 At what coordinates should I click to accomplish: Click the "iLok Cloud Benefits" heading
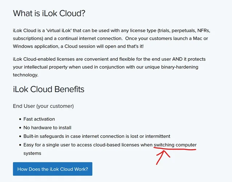48,89
